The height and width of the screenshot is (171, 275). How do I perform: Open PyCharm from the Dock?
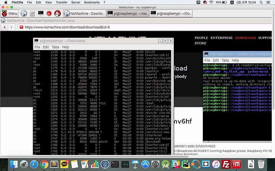pos(186,165)
